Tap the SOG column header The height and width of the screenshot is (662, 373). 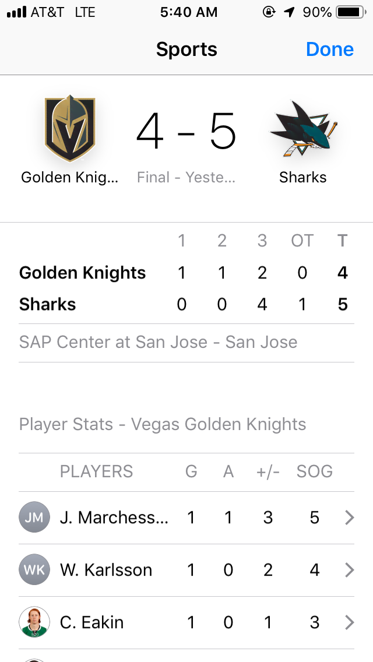[314, 471]
